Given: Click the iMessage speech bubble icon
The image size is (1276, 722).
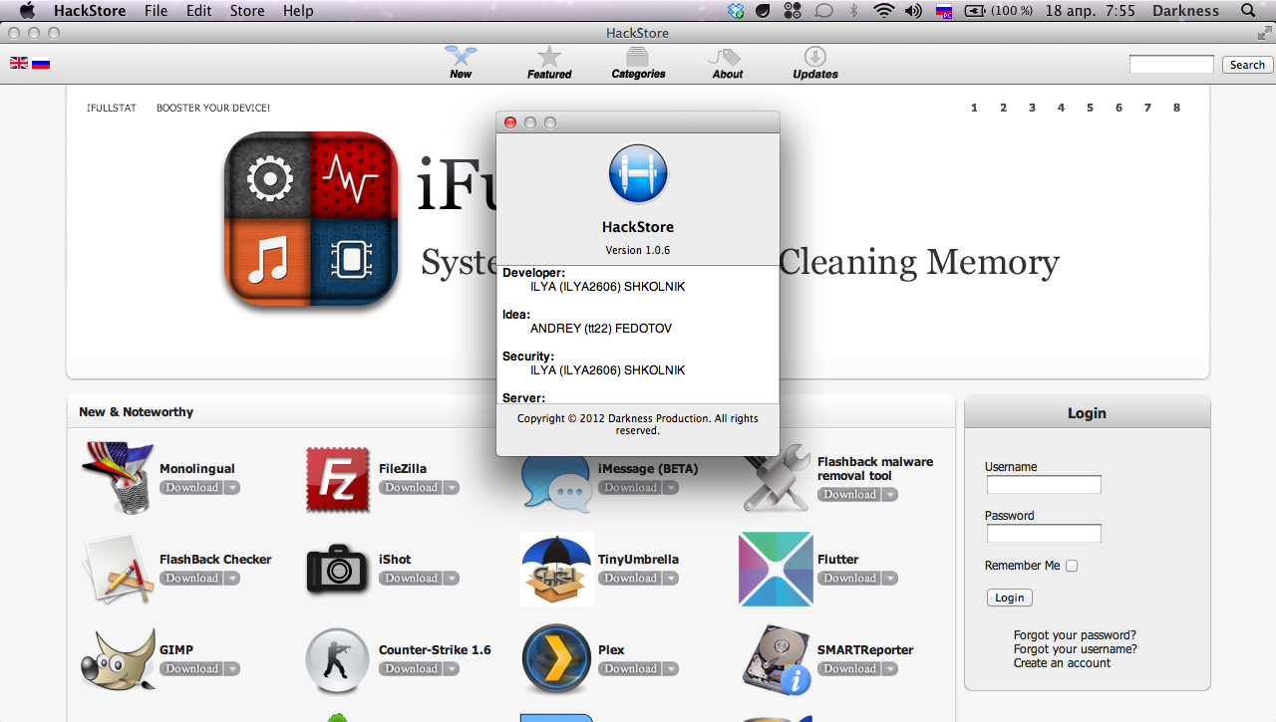Looking at the screenshot, I should click(554, 483).
